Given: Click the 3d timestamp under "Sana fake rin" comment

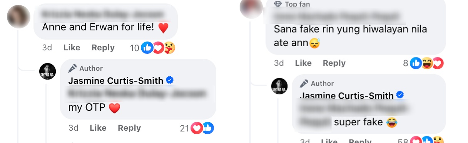Looking at the screenshot, I should click(279, 63).
